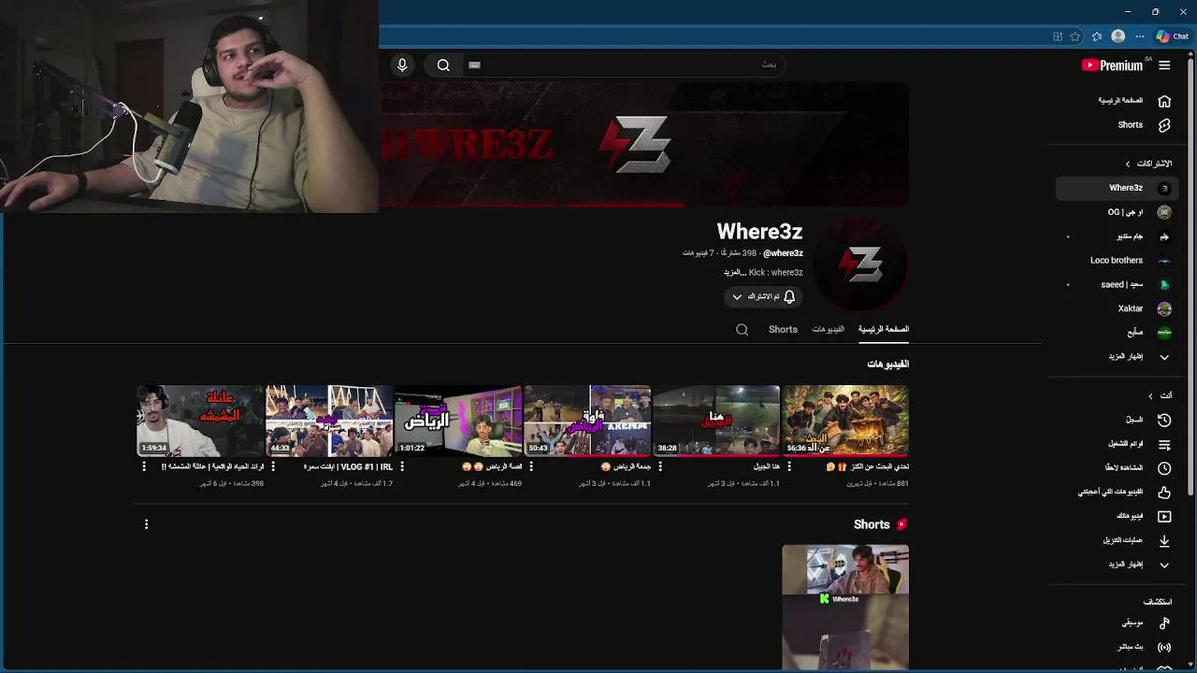Viewport: 1197px width, 673px height.
Task: Open the on-screen keyboard icon in the search box
Action: [x=474, y=65]
